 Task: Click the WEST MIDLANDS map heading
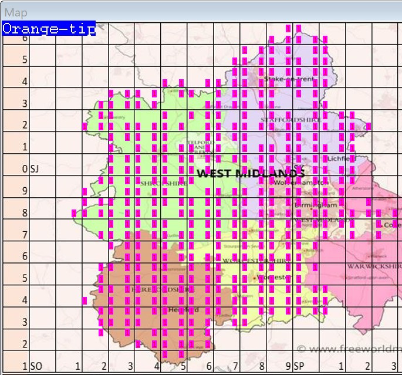pos(251,174)
